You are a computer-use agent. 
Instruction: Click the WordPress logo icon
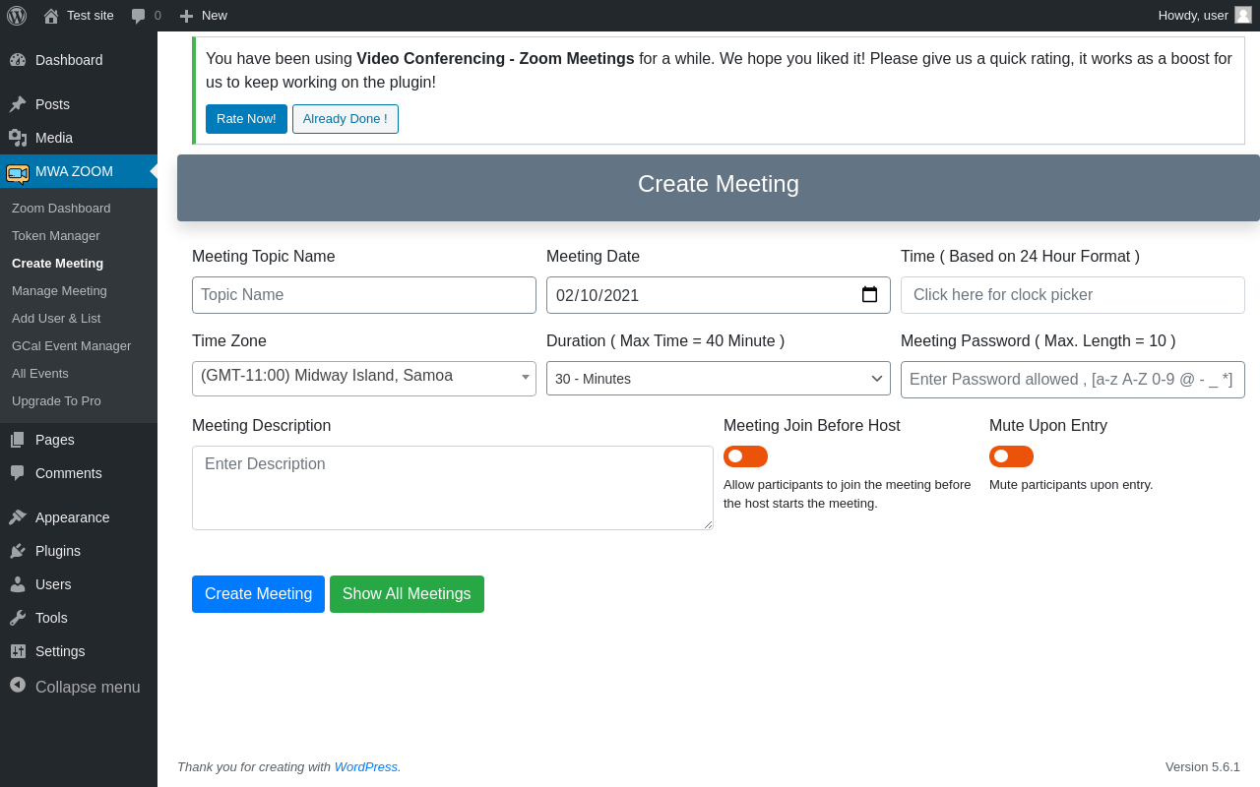point(17,15)
